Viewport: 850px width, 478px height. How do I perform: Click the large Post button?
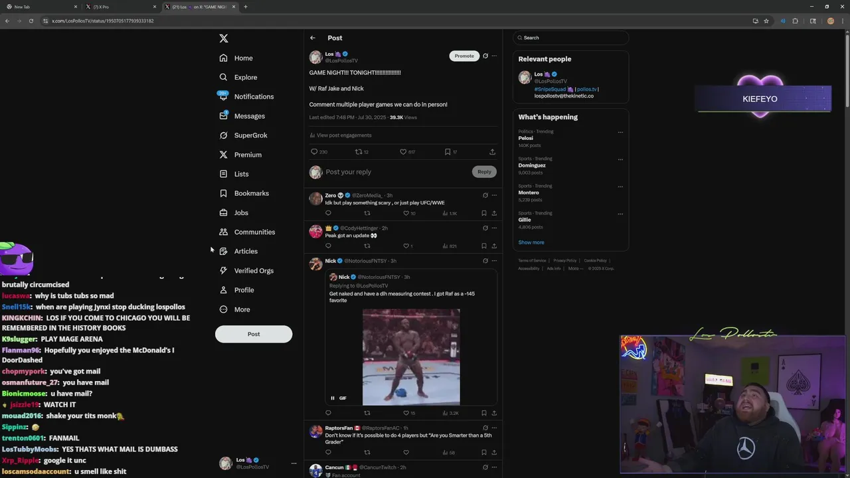[254, 334]
